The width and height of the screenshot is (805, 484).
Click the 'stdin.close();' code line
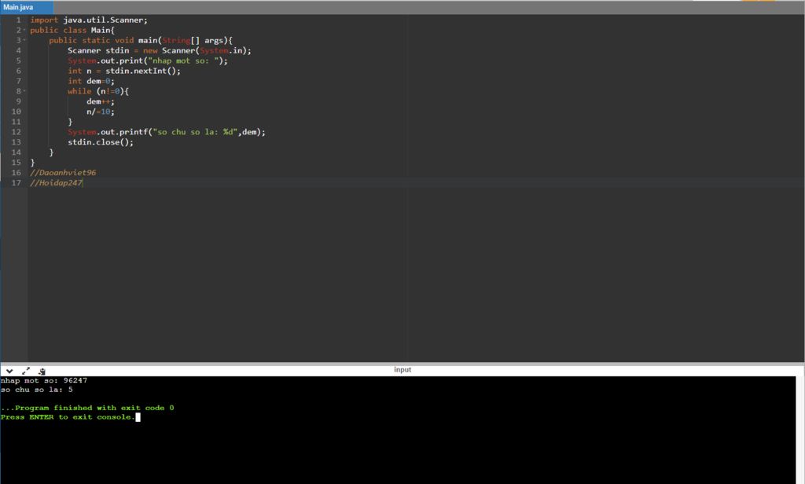tap(101, 142)
